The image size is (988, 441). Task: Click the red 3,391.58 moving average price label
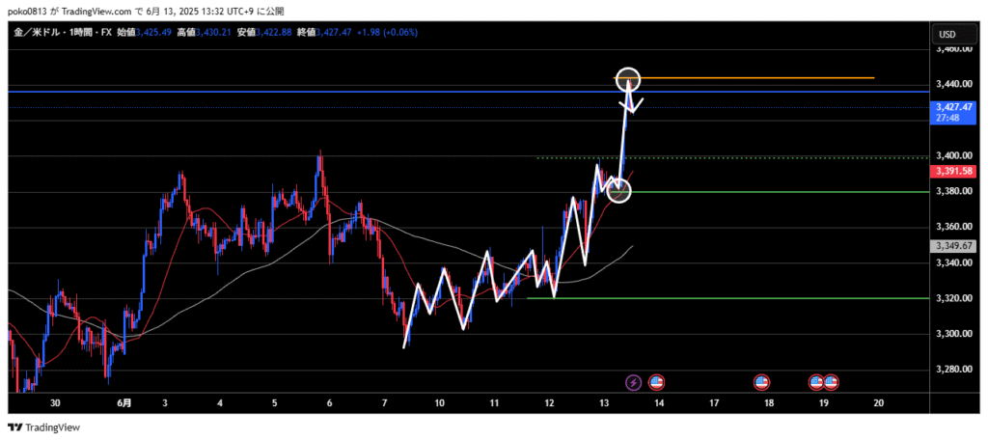click(952, 172)
